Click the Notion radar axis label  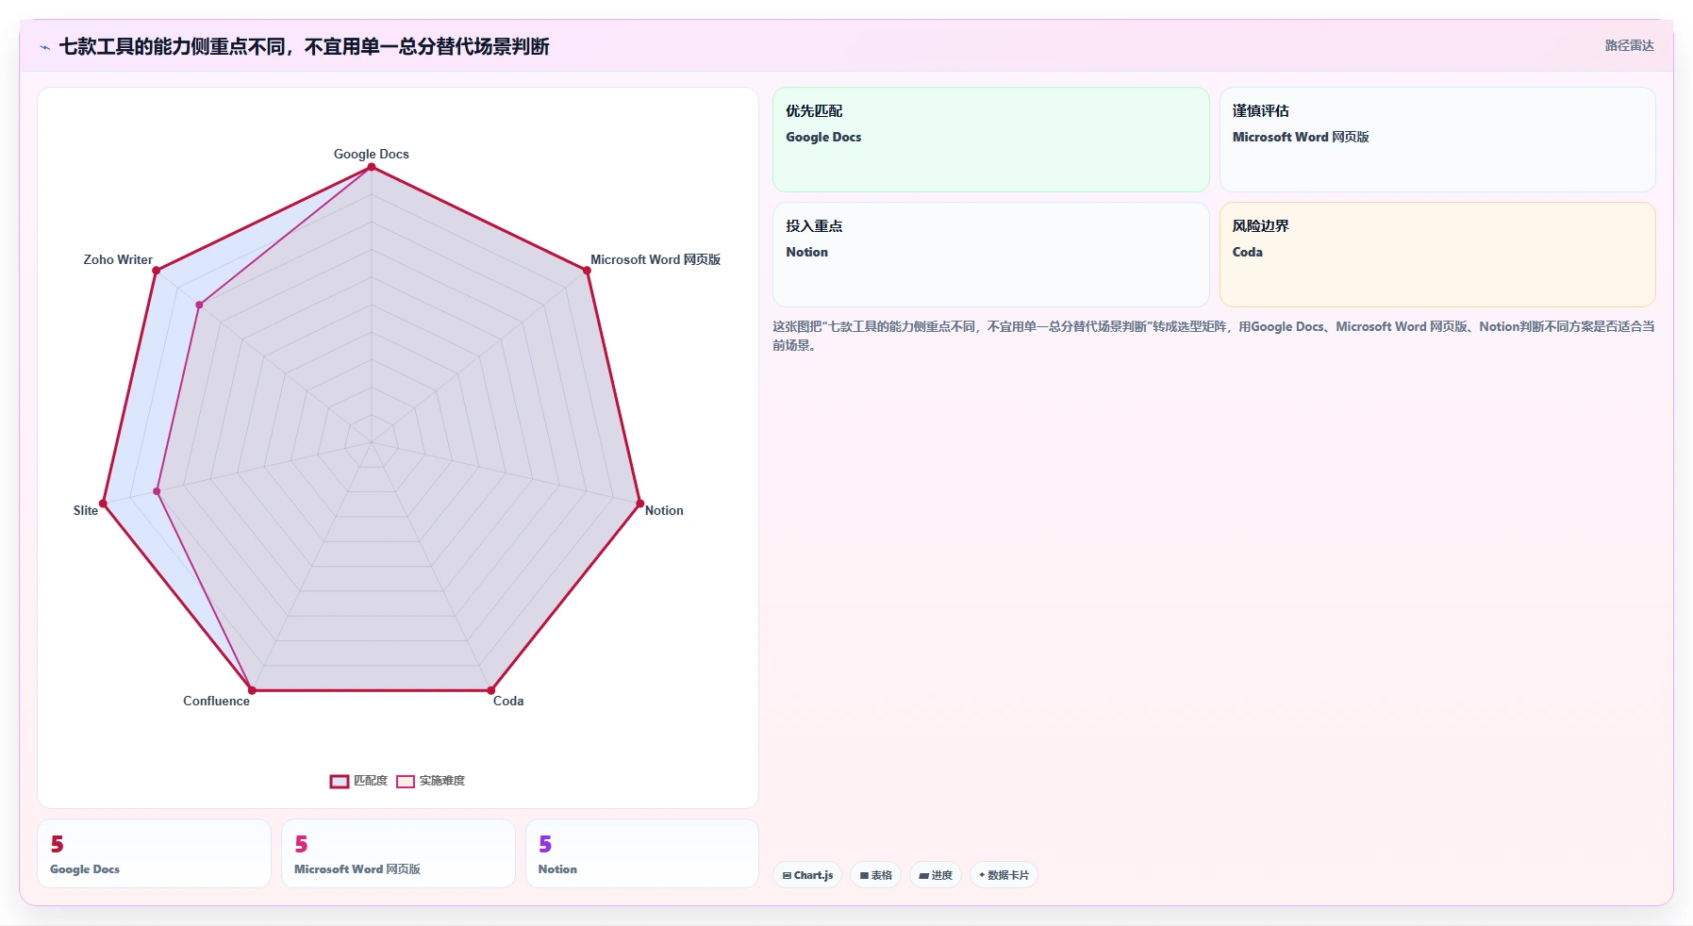[x=664, y=510]
